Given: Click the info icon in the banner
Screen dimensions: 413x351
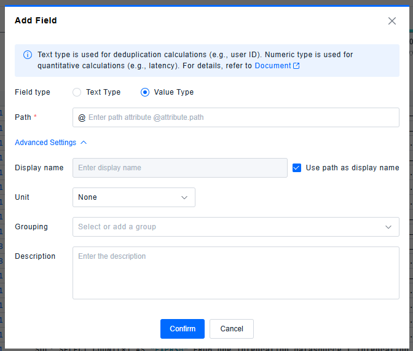Looking at the screenshot, I should pyautogui.click(x=28, y=55).
